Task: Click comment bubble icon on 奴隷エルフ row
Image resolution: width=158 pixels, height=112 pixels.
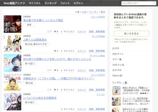Action: tap(48, 70)
